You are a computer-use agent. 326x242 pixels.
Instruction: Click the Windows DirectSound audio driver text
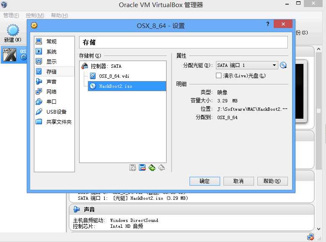pyautogui.click(x=134, y=220)
